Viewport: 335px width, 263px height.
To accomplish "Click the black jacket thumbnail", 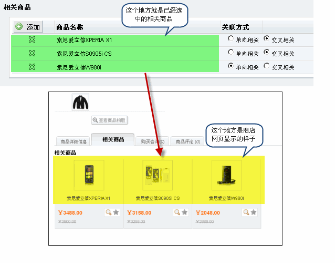I will [x=80, y=102].
